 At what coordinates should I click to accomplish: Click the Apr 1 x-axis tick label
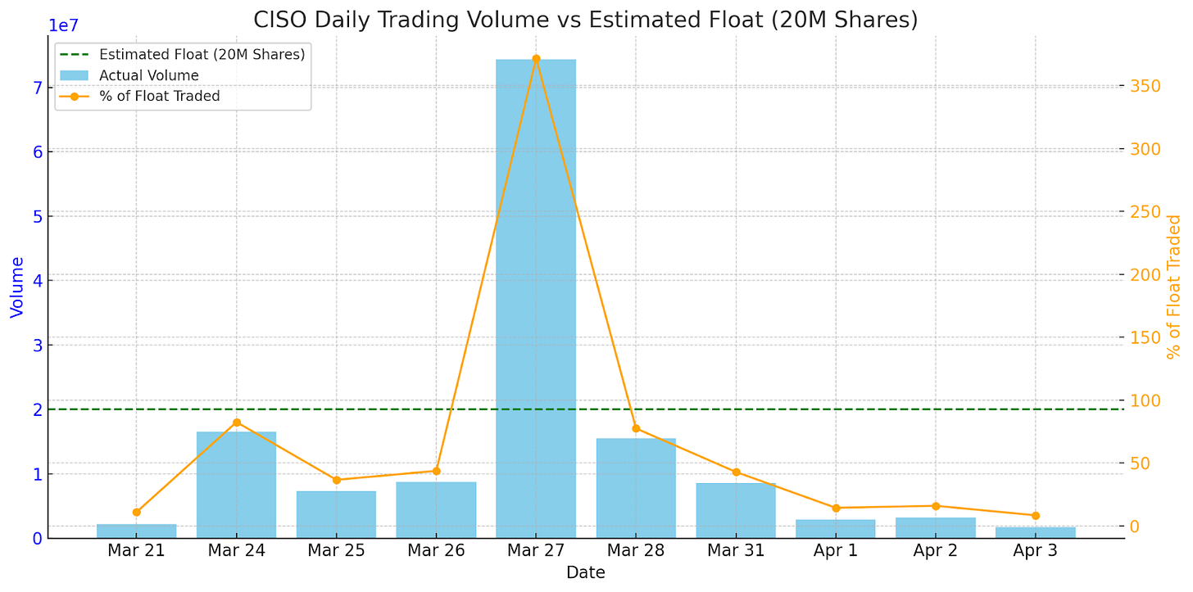(x=836, y=551)
